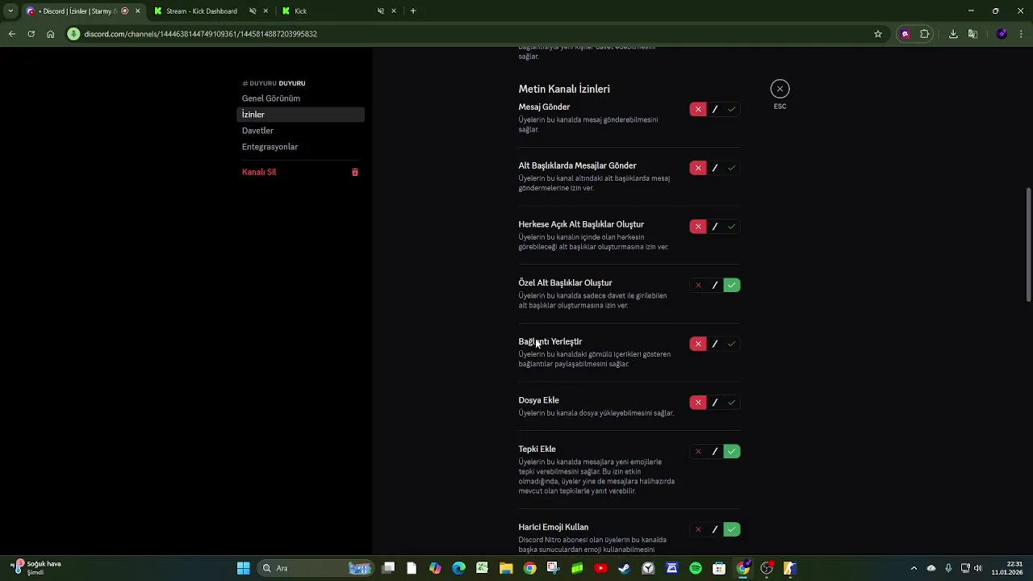Close the Discord İzinler browser tab
Viewport: 1033px width, 581px height.
pos(137,11)
